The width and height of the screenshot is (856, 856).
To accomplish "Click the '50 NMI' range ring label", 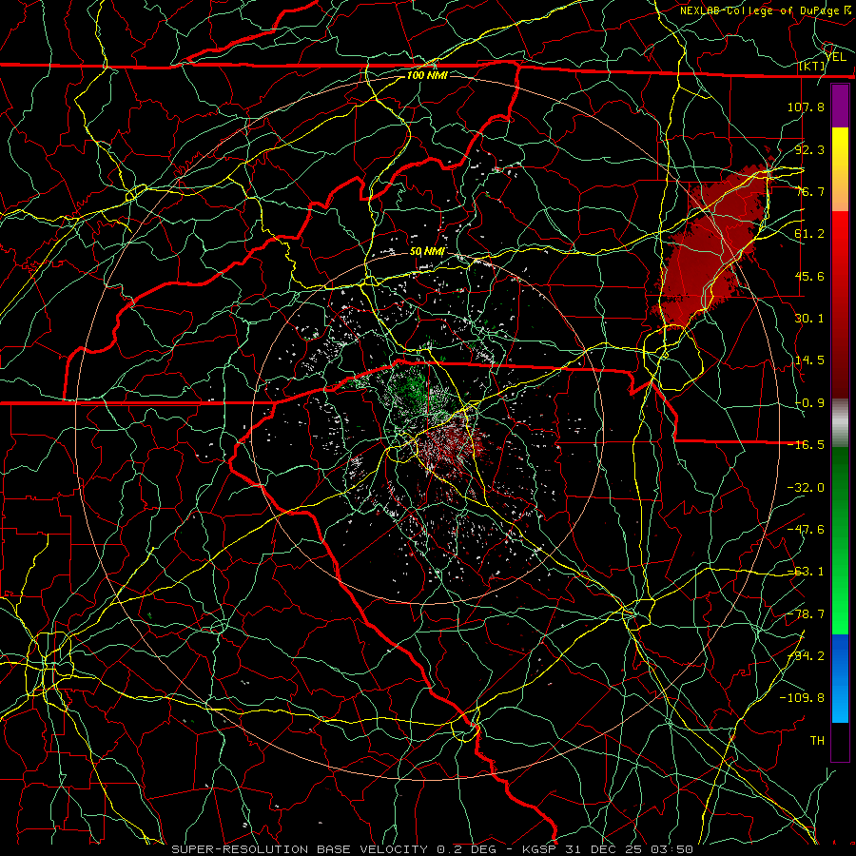I will point(427,252).
